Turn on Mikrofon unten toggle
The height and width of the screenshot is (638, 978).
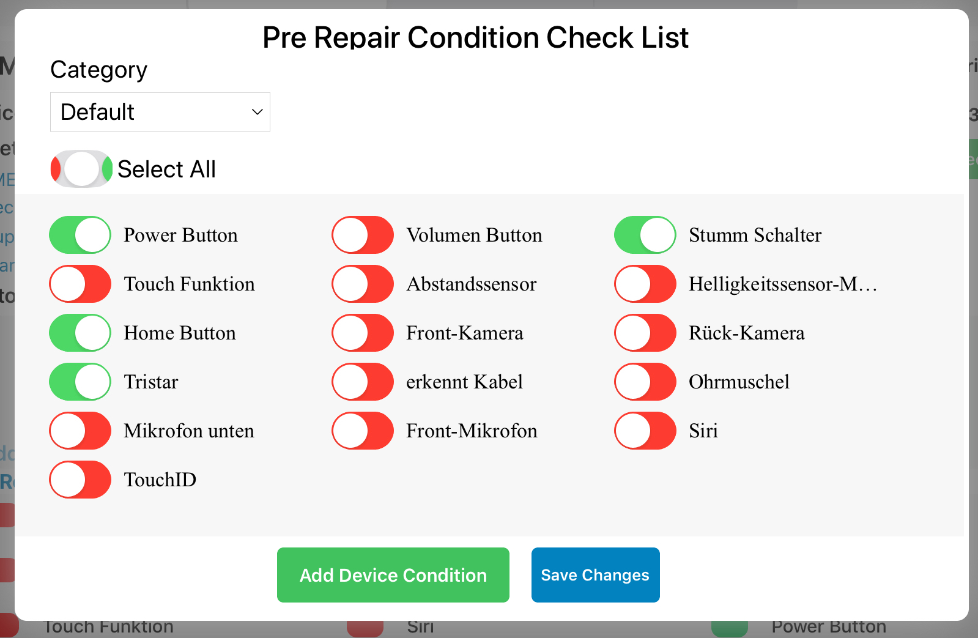(80, 431)
